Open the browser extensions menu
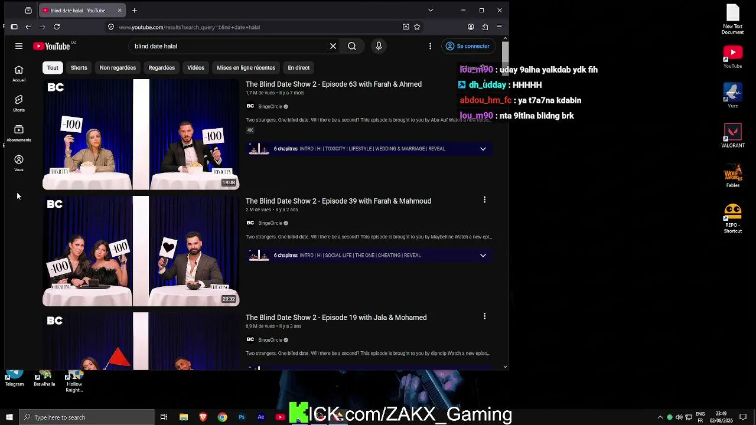The height and width of the screenshot is (425, 756). [x=485, y=27]
